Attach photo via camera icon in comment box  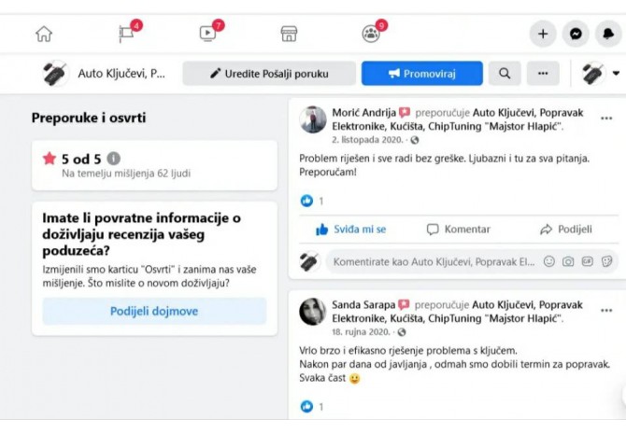pos(568,261)
